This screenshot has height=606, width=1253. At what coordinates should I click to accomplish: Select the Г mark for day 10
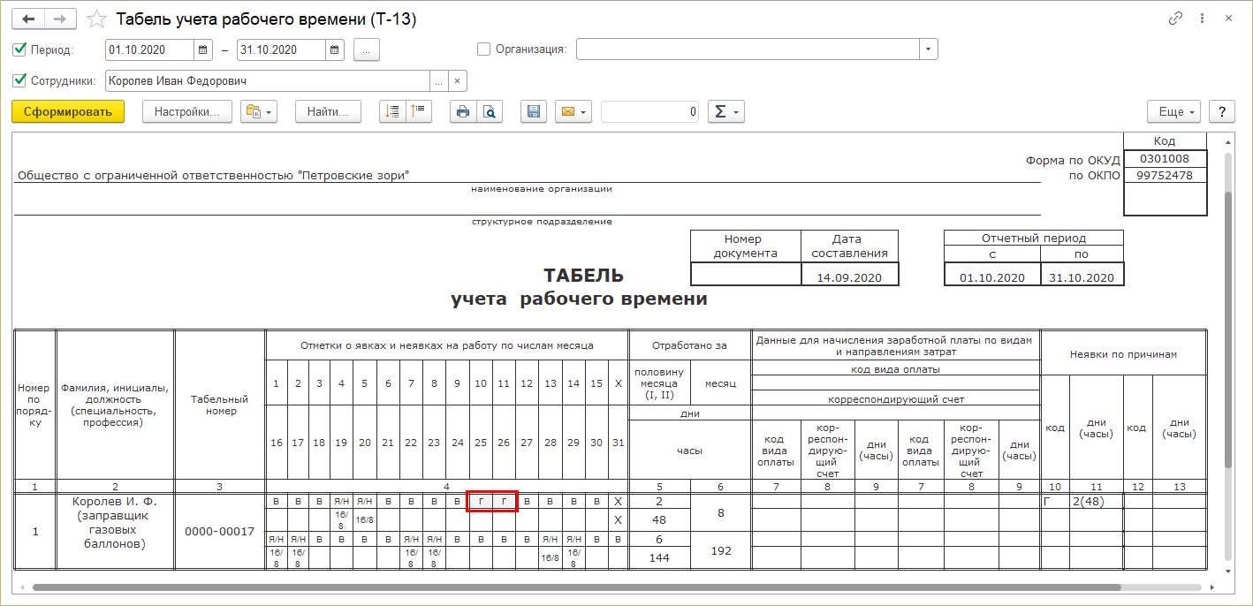(x=480, y=502)
